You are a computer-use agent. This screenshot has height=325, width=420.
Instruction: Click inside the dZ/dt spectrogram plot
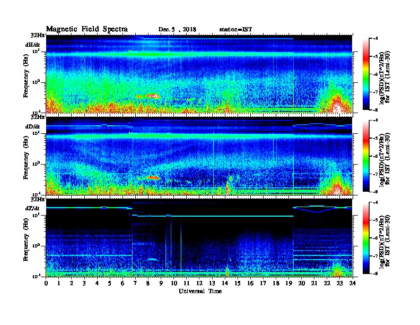click(199, 237)
